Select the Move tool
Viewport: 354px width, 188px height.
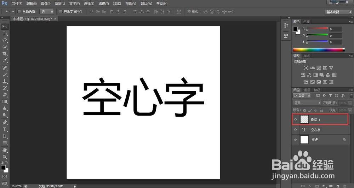(x=5, y=27)
